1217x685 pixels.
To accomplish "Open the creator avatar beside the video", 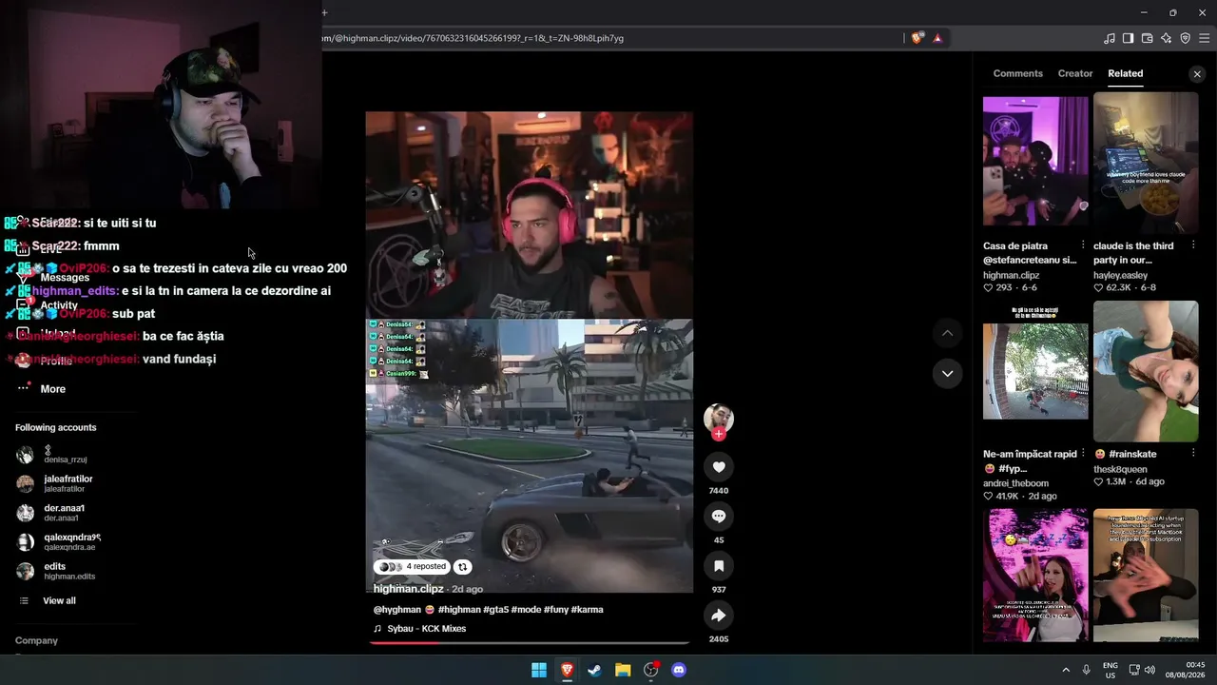I will tap(719, 418).
